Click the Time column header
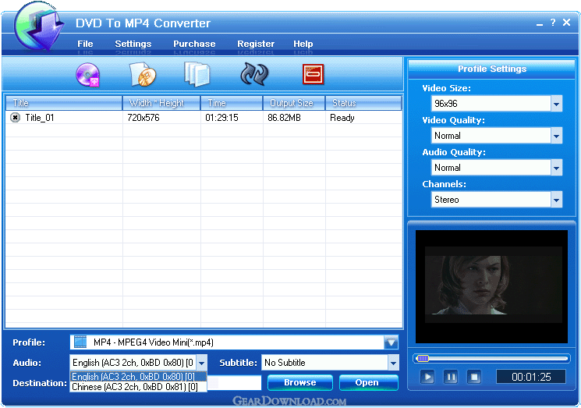This screenshot has width=581, height=408. 232,103
